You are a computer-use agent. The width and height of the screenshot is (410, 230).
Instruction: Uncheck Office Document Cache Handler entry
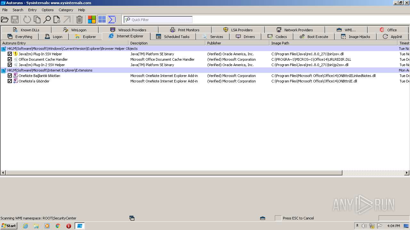click(x=10, y=59)
